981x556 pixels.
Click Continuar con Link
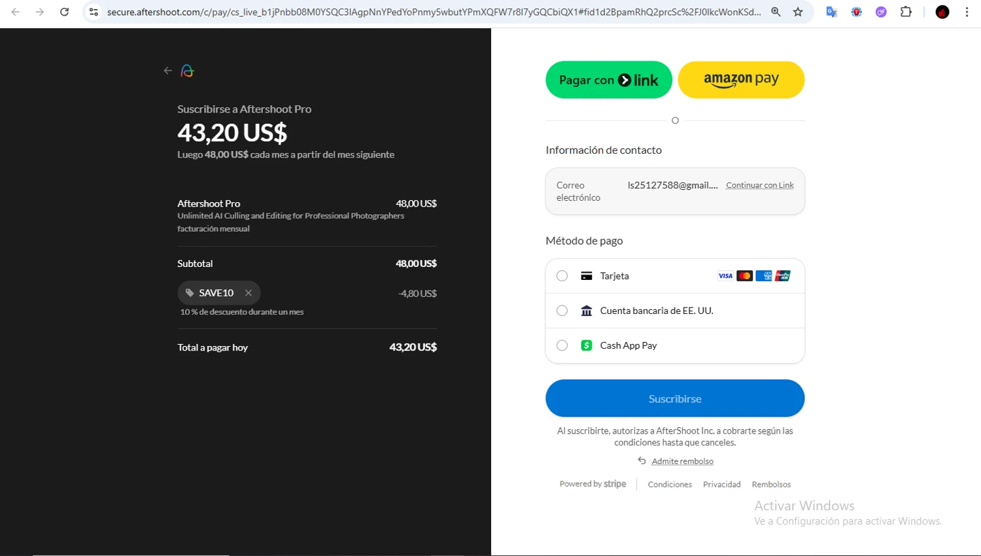(x=760, y=185)
